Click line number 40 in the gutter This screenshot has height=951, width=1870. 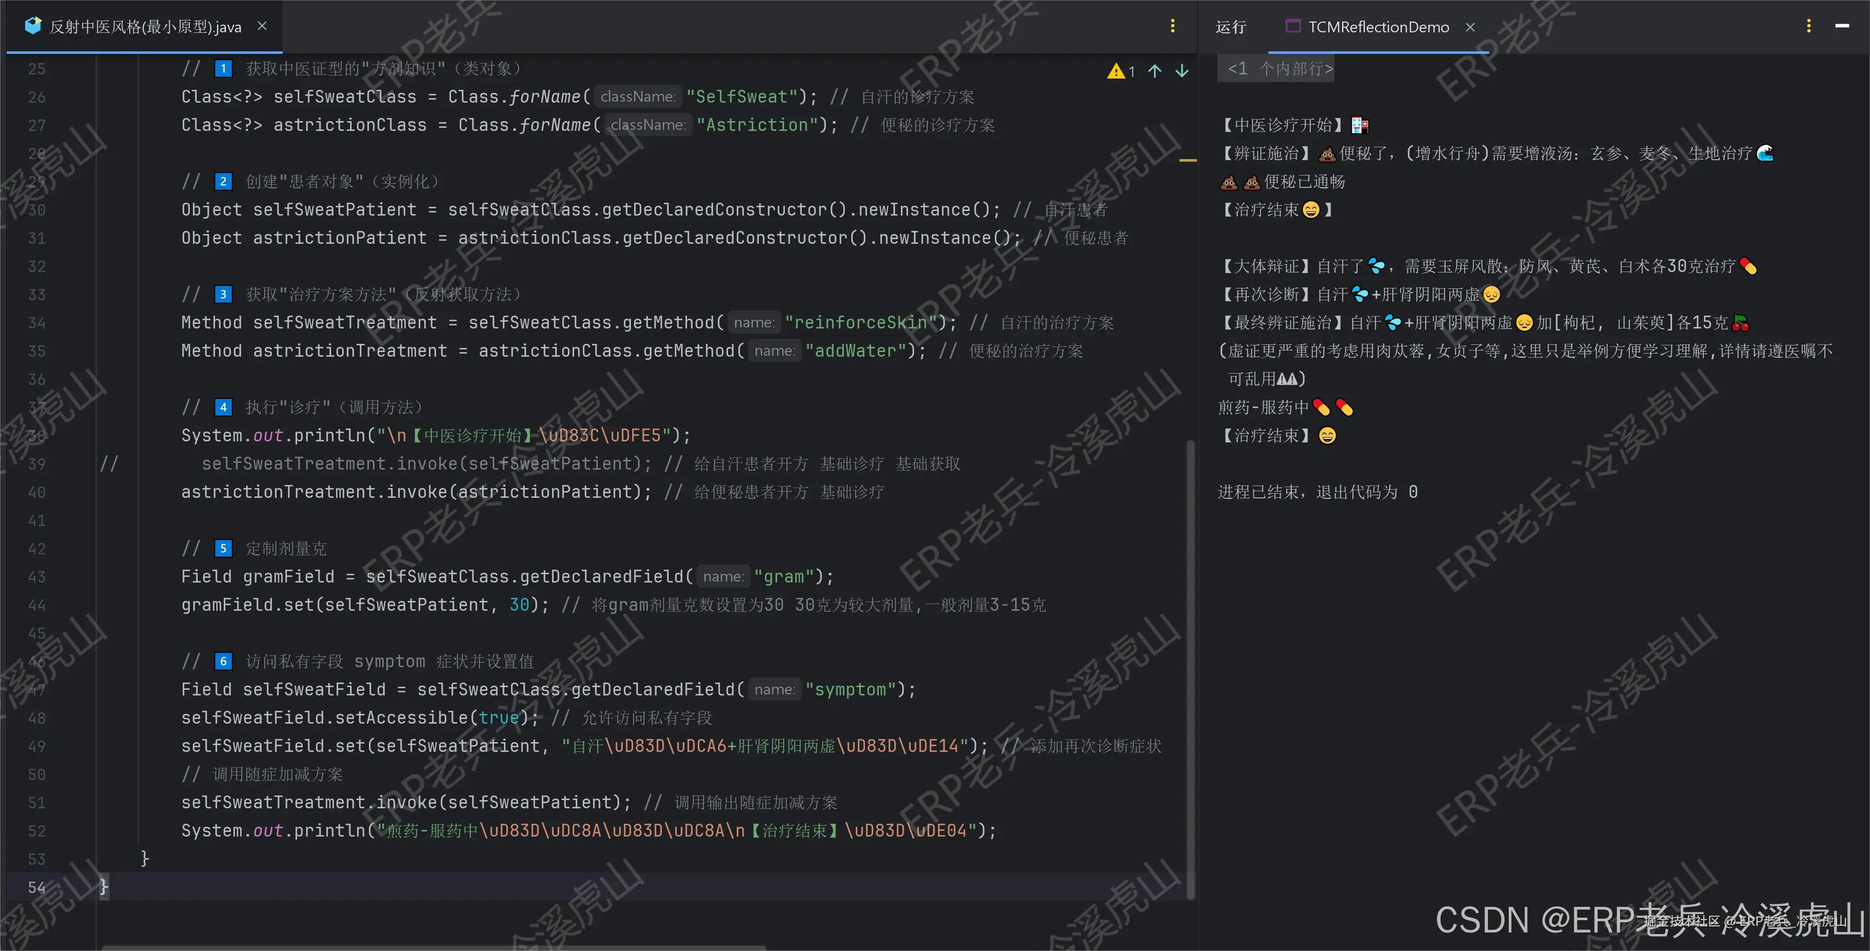pos(37,492)
